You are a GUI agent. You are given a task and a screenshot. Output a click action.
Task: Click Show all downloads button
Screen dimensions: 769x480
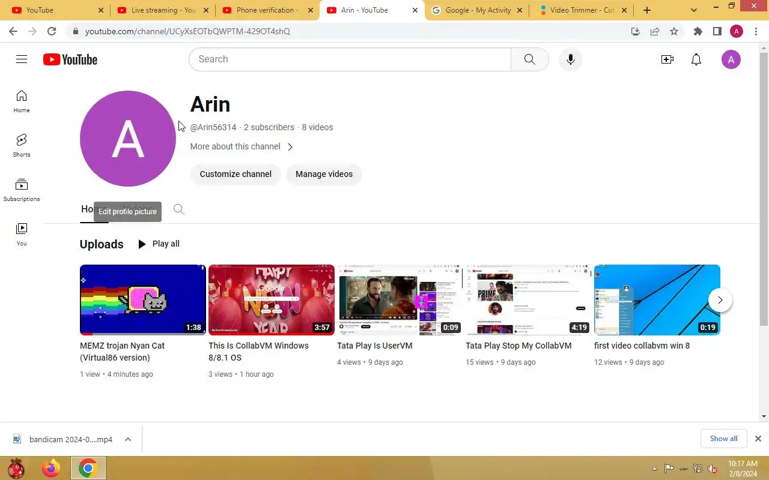tap(723, 439)
